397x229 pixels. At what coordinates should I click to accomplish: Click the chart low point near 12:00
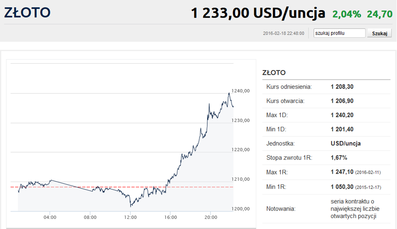coord(131,206)
